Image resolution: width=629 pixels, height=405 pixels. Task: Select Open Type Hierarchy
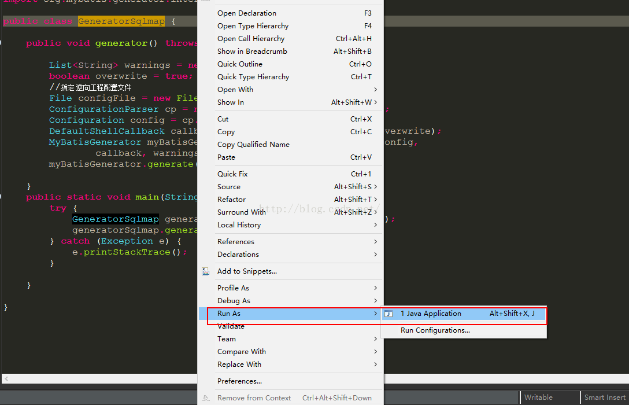click(253, 26)
